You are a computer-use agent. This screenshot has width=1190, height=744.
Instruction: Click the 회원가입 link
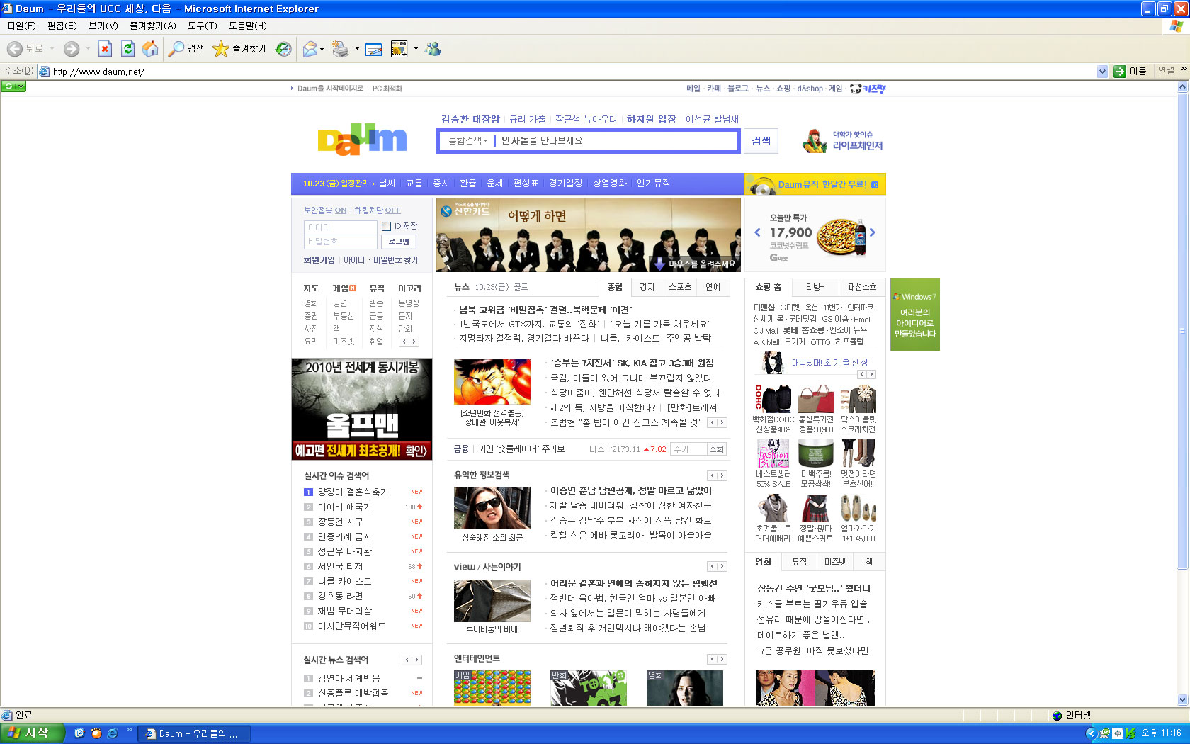[x=319, y=261]
